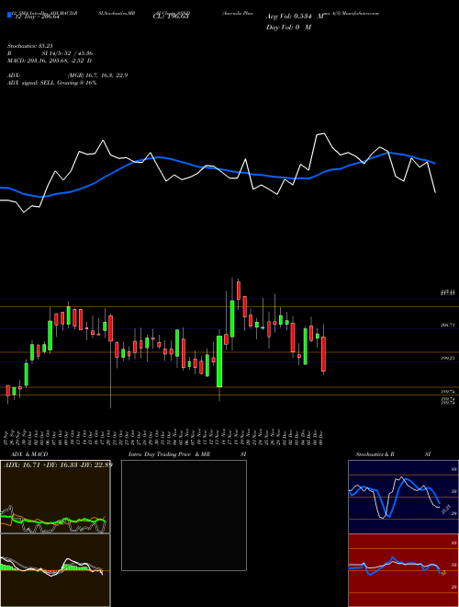
Task: Select the 'MACD: 203.16, 205.68, -2.52 D' line
Action: tap(49, 61)
